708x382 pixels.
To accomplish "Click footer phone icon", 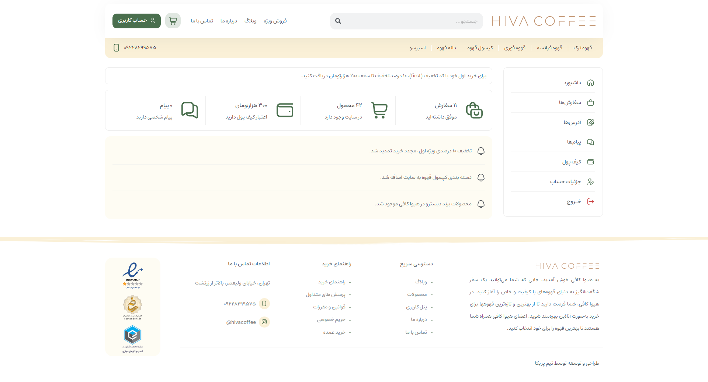I will [264, 304].
